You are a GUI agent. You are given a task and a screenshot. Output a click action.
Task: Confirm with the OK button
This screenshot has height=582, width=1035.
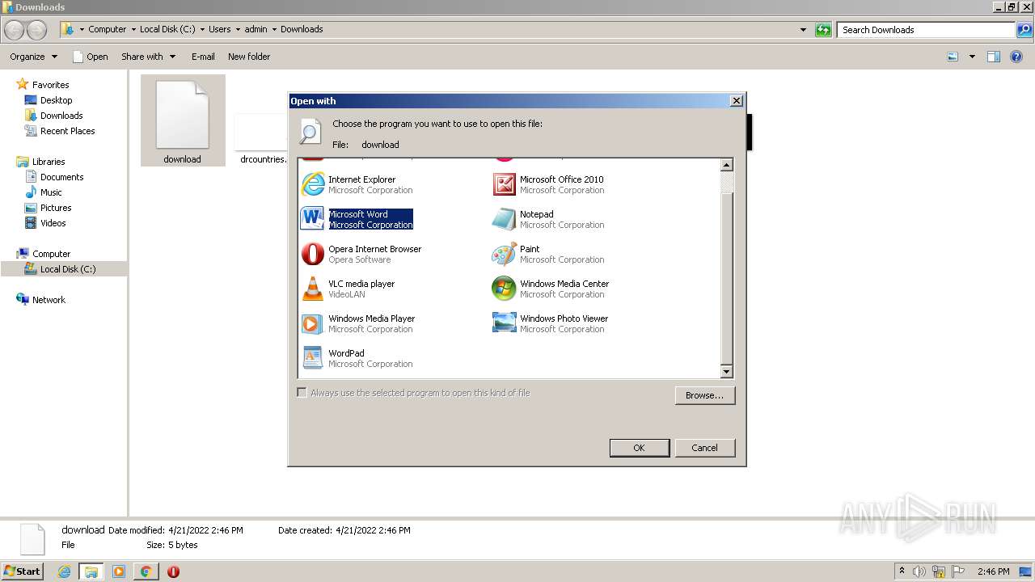pyautogui.click(x=639, y=448)
